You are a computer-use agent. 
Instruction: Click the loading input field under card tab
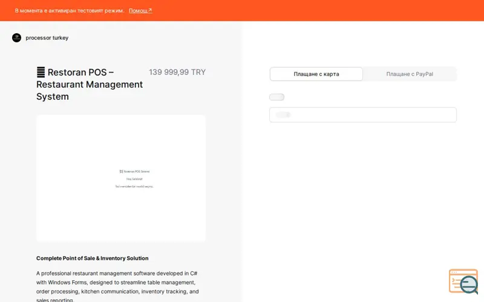coord(362,115)
